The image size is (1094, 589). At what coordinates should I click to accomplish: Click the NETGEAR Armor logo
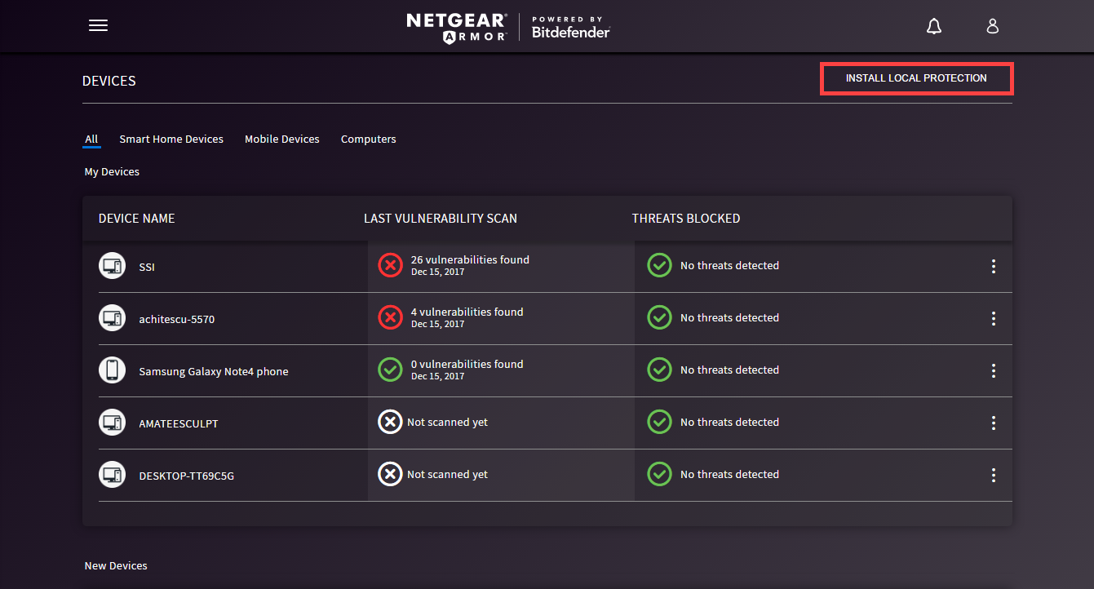[x=457, y=27]
